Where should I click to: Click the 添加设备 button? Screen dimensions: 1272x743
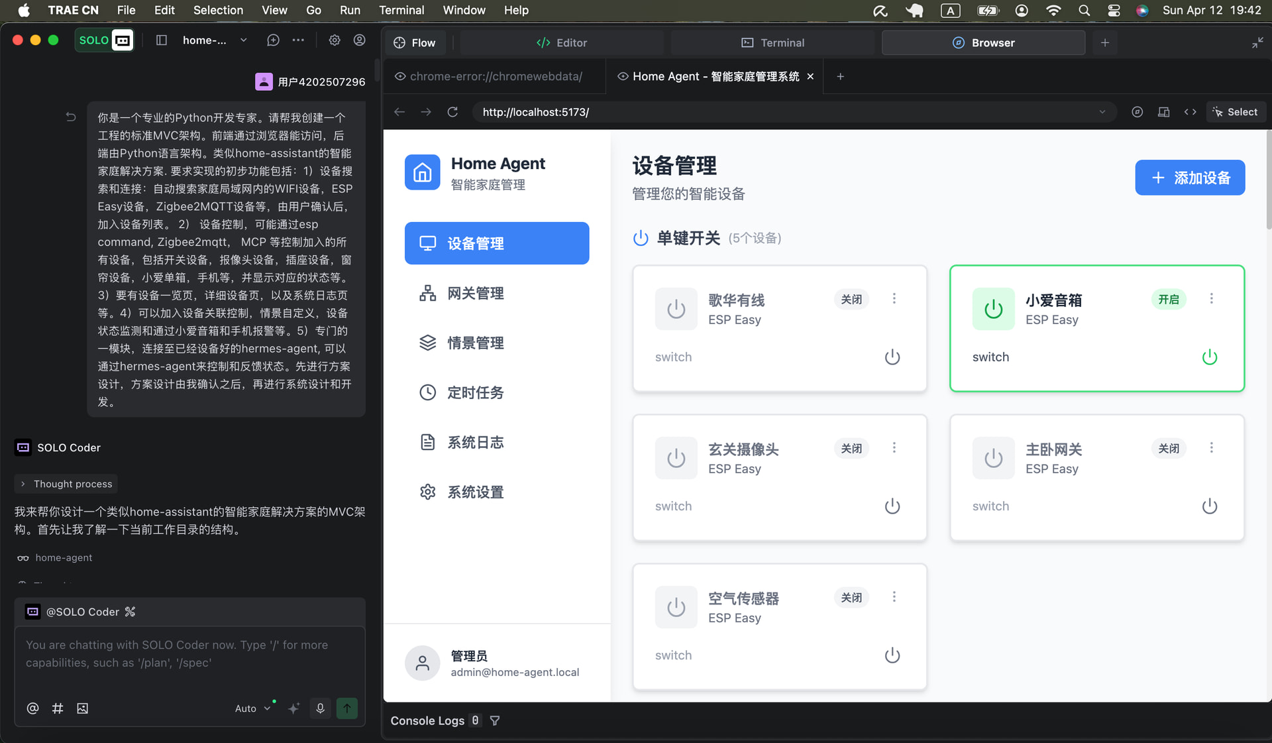[1190, 178]
